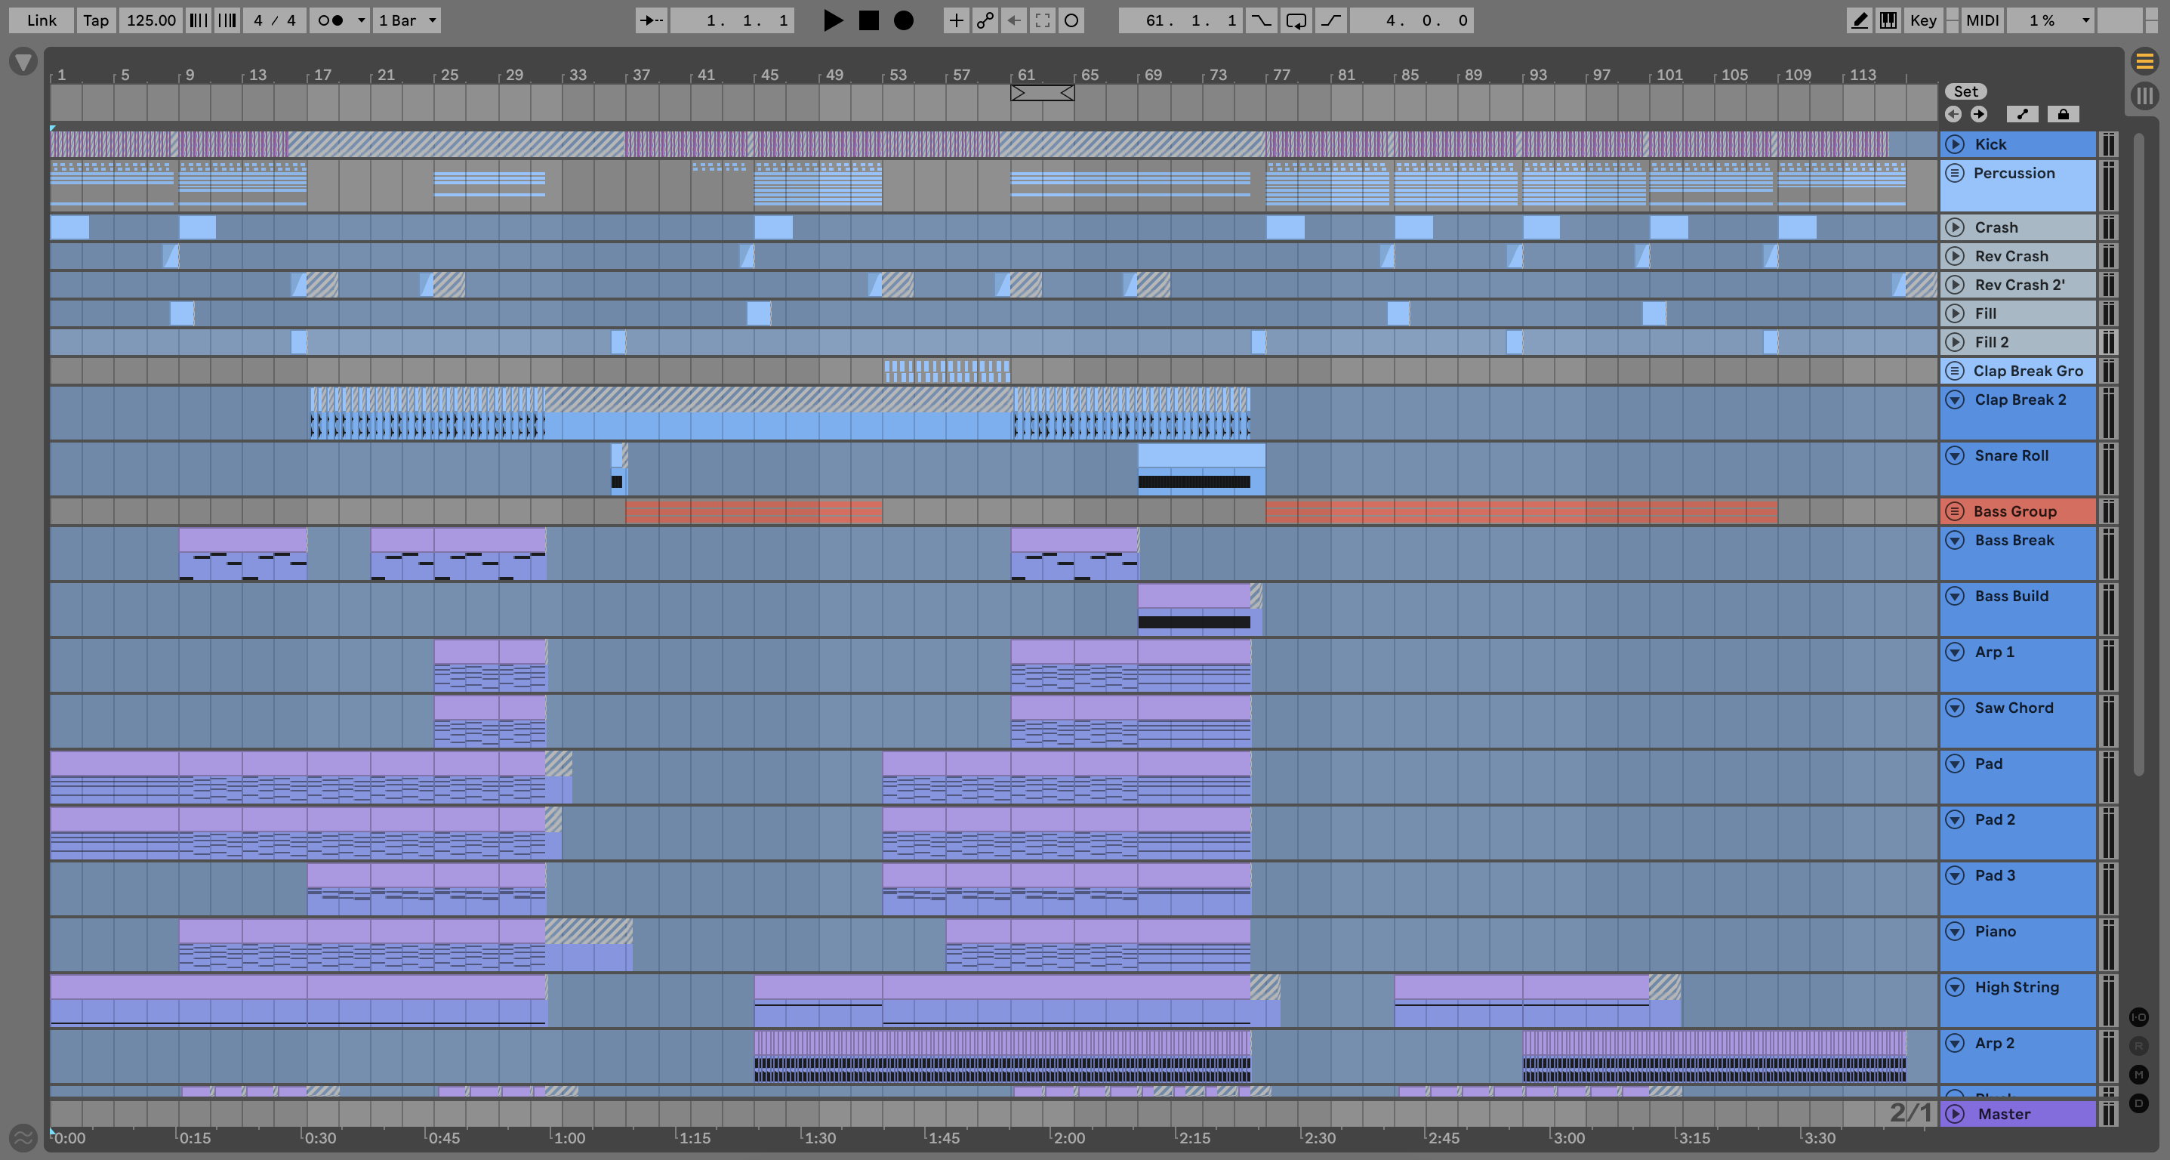The image size is (2170, 1160).
Task: Click the Set locator button
Action: 1965,91
